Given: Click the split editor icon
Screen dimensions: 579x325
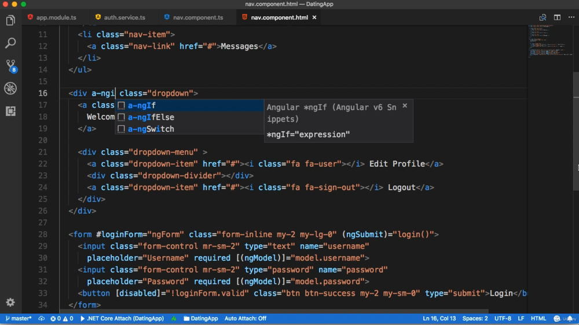Looking at the screenshot, I should coord(557,17).
